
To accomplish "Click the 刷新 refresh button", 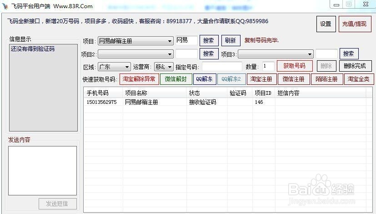I will click(x=231, y=40).
